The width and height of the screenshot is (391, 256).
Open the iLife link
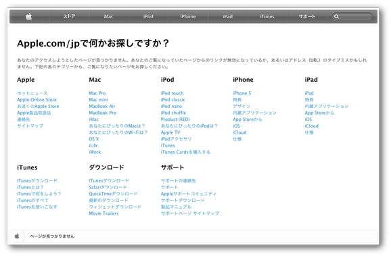[x=93, y=145]
